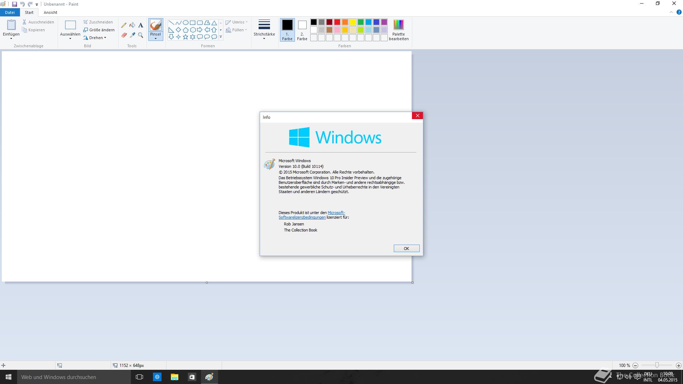Choose the Line shape
683x384 pixels.
coord(171,23)
